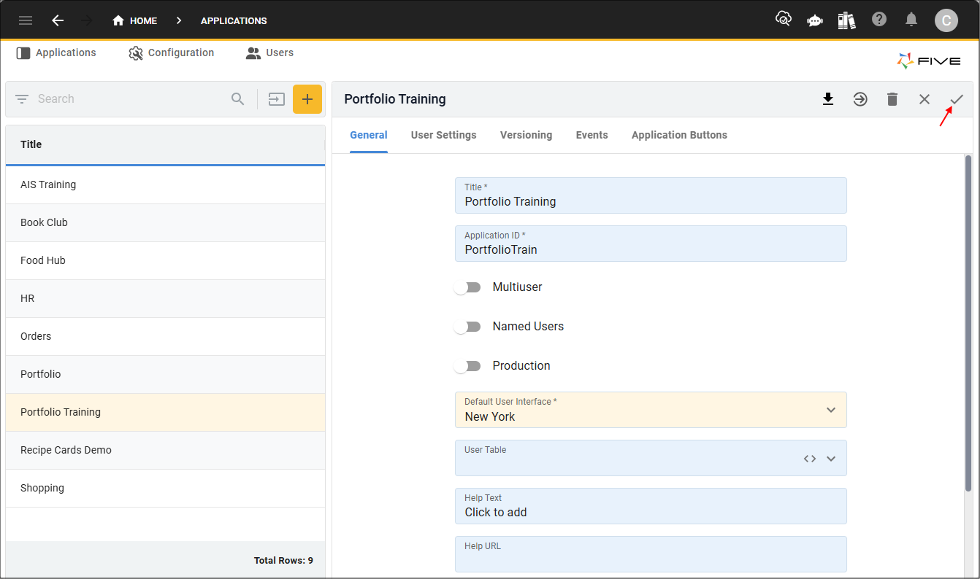
Task: Open the documentation books icon
Action: [x=847, y=20]
